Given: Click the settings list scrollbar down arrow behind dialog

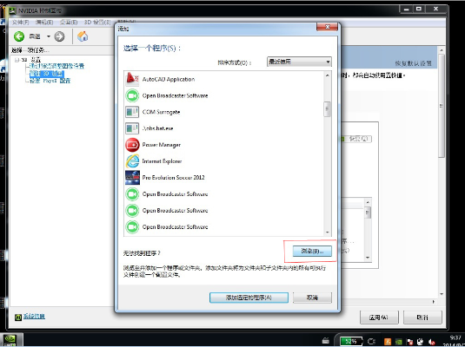Looking at the screenshot, I should coord(368,258).
